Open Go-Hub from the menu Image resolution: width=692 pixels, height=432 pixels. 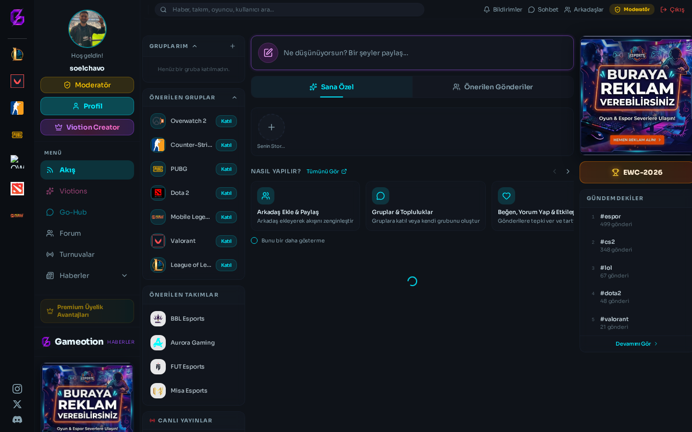(87, 212)
